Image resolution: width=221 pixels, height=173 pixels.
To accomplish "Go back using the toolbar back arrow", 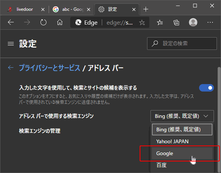I will point(11,22).
